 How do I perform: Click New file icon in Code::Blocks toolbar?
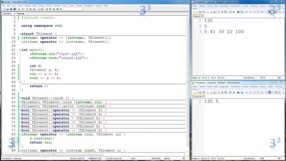pos(4,9)
